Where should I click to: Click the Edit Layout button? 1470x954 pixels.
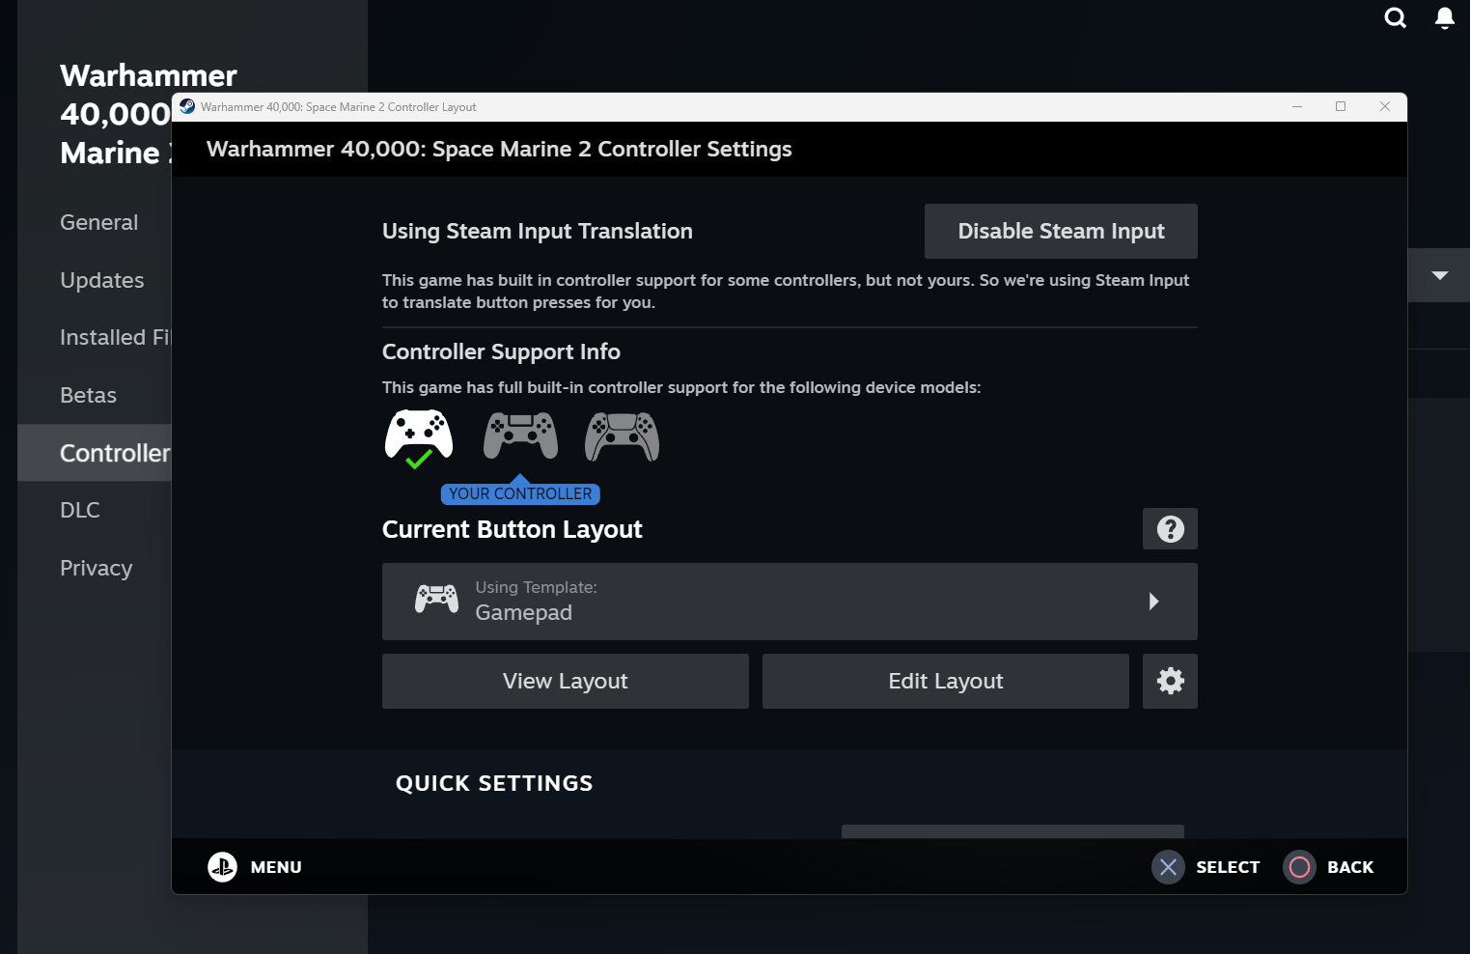point(946,682)
